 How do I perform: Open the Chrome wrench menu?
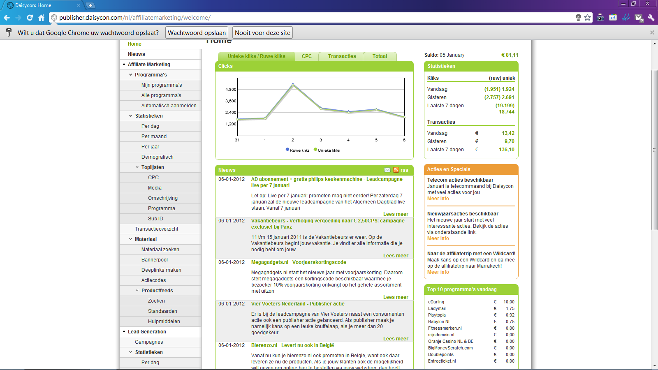[x=651, y=18]
